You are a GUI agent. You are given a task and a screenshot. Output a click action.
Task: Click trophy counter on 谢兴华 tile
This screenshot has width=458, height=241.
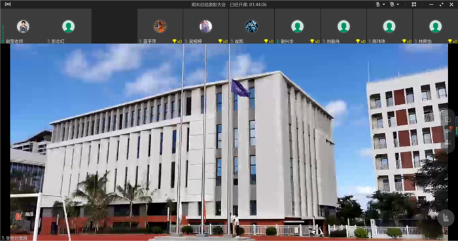[315, 41]
